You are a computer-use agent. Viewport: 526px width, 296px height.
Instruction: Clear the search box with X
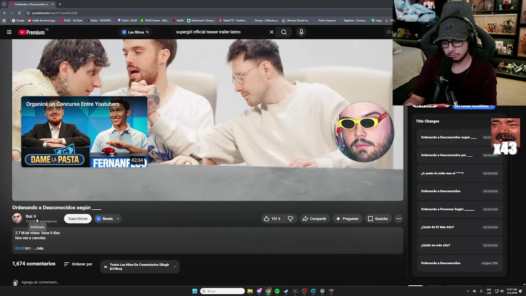[x=271, y=32]
